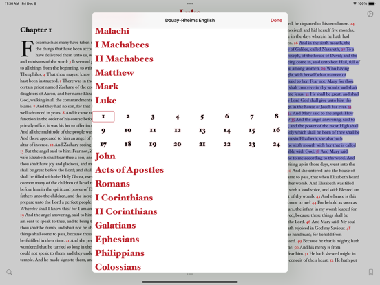Select Luke chapter 23
380x285 pixels.
coord(252,145)
